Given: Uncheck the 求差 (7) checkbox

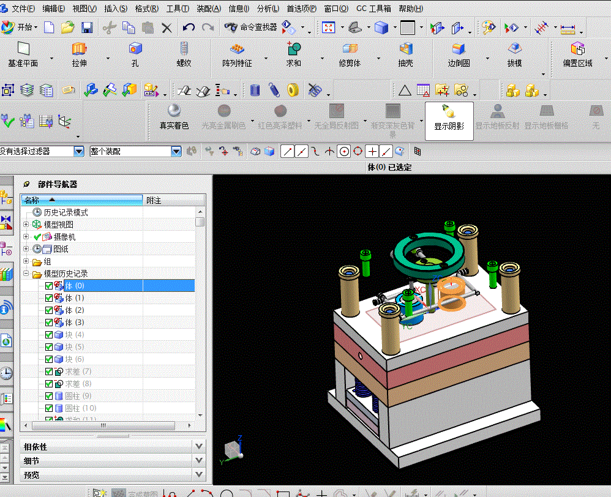Looking at the screenshot, I should (49, 372).
